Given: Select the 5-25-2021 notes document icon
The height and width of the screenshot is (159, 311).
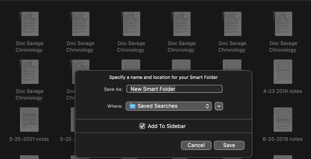Looking at the screenshot, I should (x=29, y=119).
